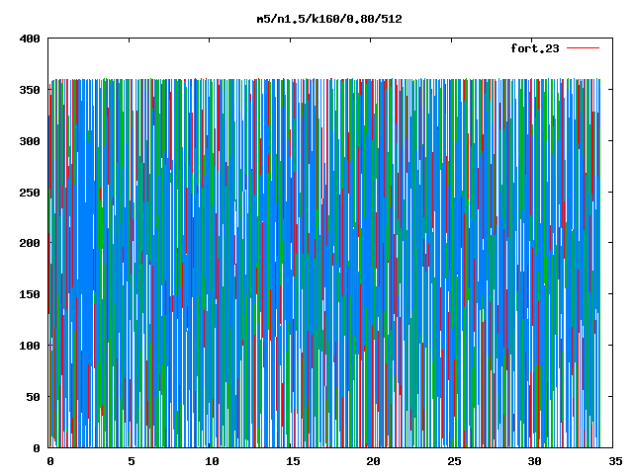The image size is (633, 474).
Task: Click the y-axis label 350
Action: coord(30,90)
